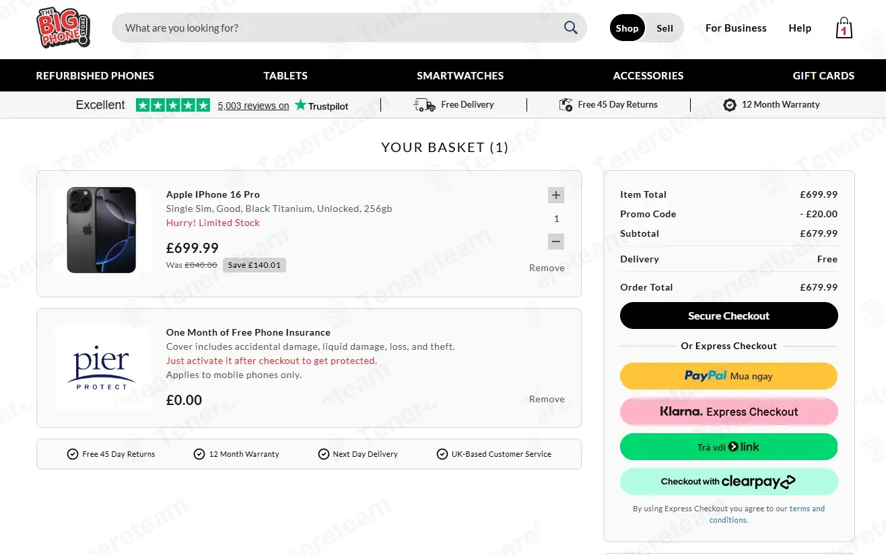This screenshot has width=886, height=555.
Task: Click 'One Month of Free Phone Insurance' title
Action: 248,332
